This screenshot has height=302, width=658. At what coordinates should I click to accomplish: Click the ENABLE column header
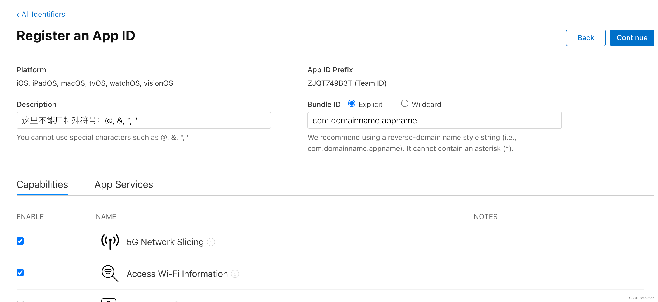coord(30,216)
